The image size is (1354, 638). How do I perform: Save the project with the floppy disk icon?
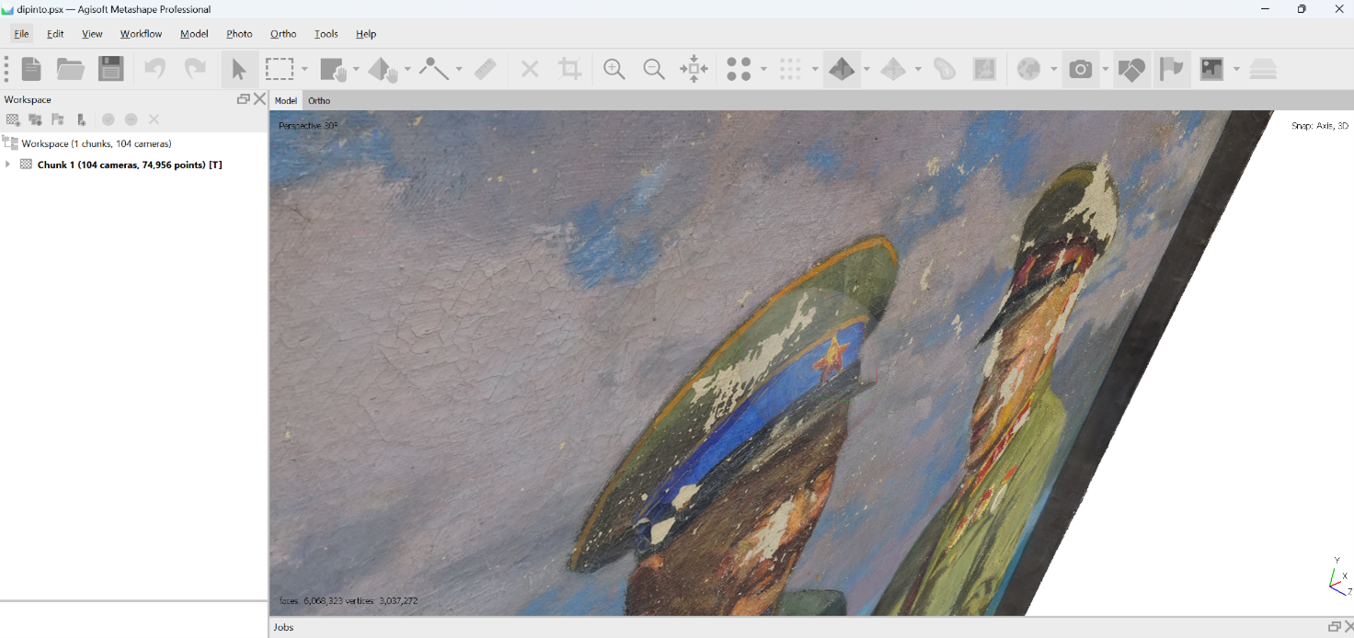(x=111, y=69)
